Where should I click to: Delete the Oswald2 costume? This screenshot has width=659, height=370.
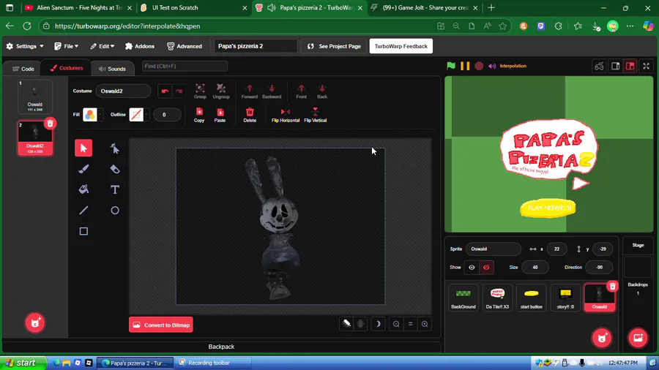pyautogui.click(x=50, y=124)
